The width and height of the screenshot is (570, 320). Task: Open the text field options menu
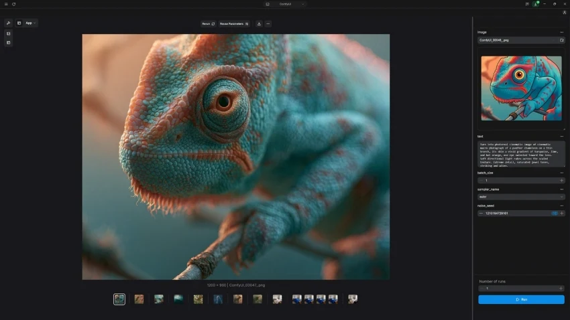tap(562, 137)
